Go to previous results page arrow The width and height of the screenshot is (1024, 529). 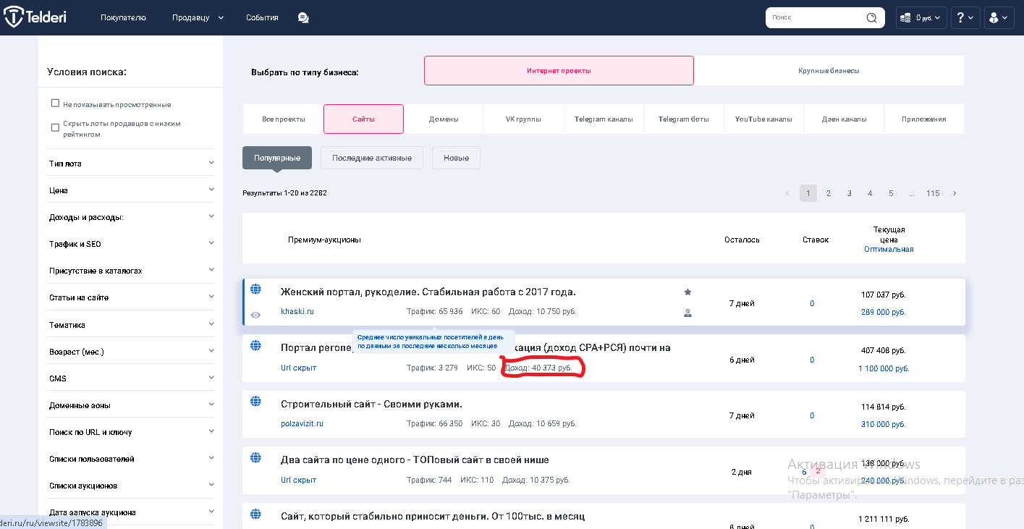click(x=787, y=193)
